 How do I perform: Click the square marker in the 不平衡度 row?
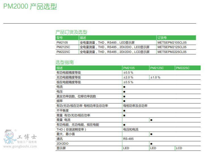(x=124, y=110)
